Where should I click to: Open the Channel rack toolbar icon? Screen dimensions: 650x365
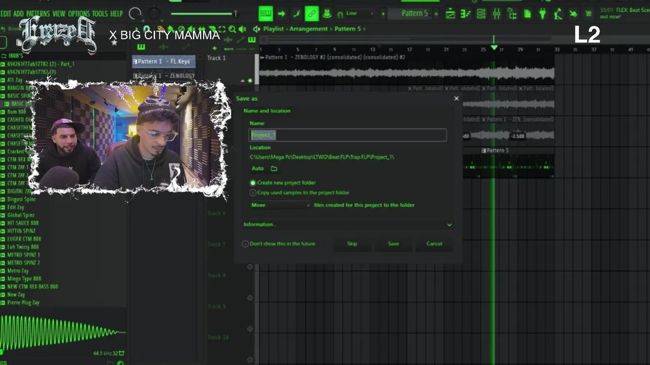coord(481,14)
